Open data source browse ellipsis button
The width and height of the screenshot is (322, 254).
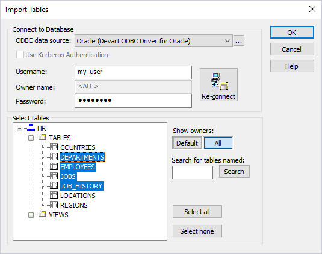click(239, 41)
